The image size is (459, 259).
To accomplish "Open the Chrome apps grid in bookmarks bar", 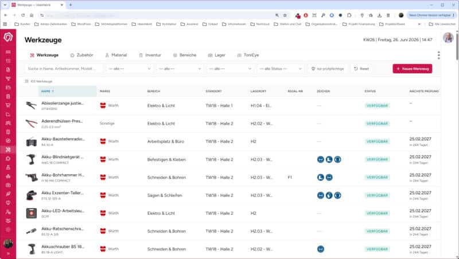I will coord(5,24).
